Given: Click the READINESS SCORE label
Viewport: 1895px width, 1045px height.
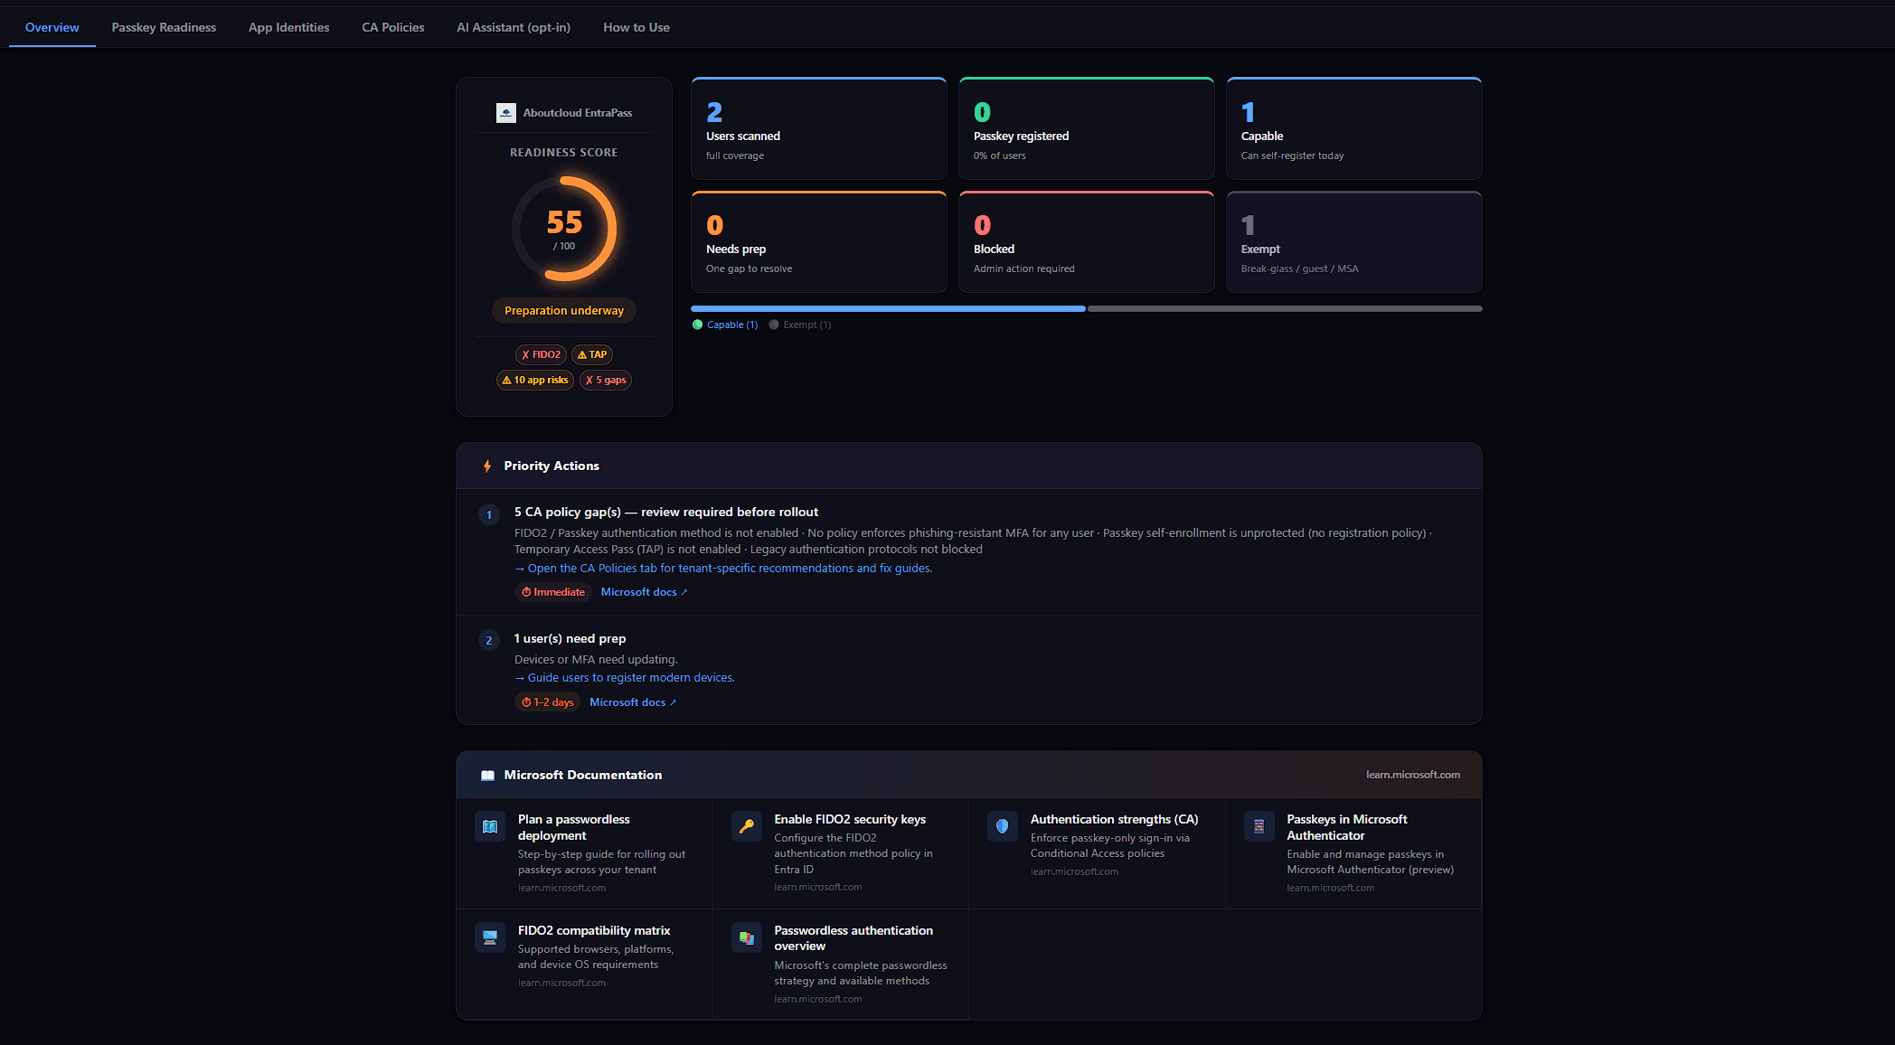Looking at the screenshot, I should pyautogui.click(x=564, y=153).
